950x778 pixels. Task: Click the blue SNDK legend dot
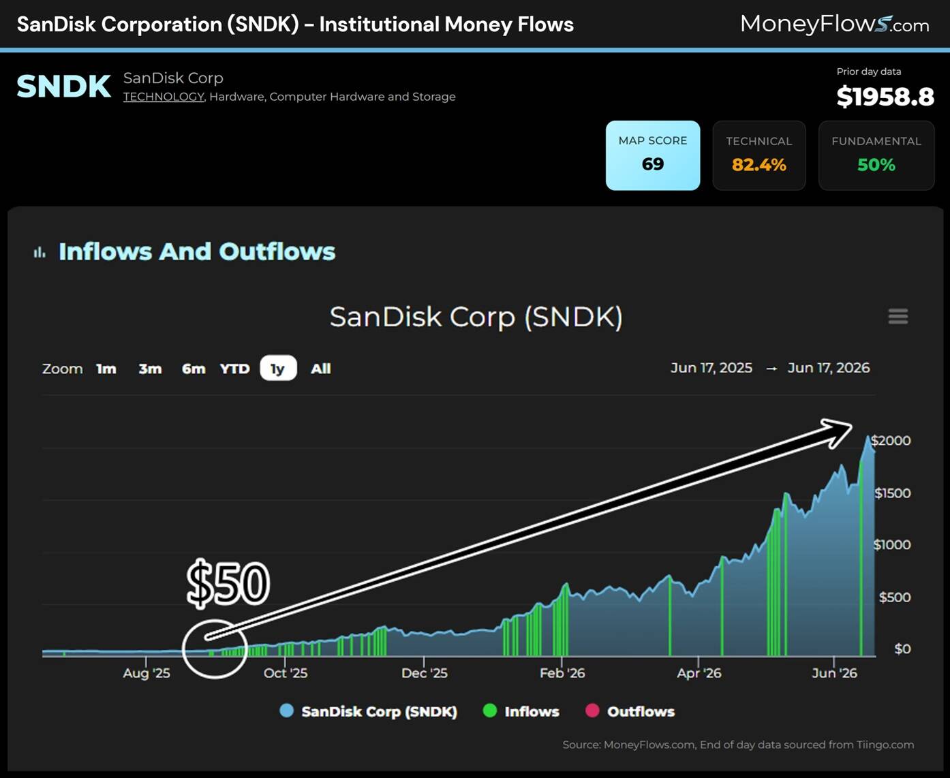[x=287, y=711]
